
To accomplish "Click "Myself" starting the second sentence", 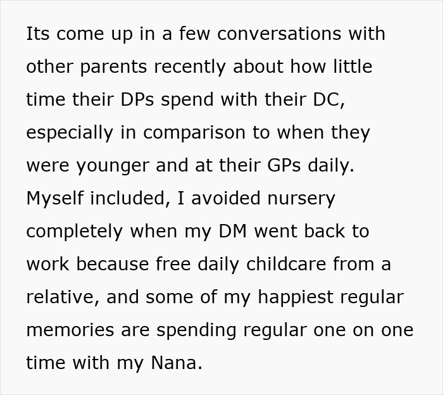I will [x=55, y=199].
